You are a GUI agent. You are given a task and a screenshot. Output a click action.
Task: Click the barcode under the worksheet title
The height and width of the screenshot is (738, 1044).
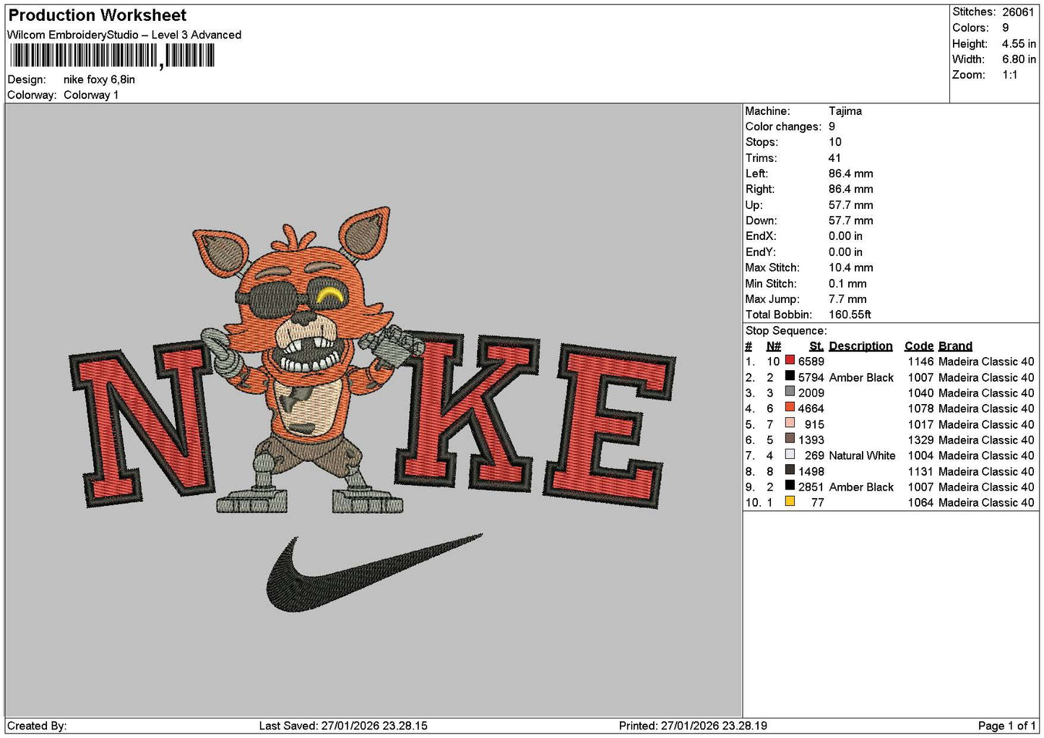(x=113, y=56)
